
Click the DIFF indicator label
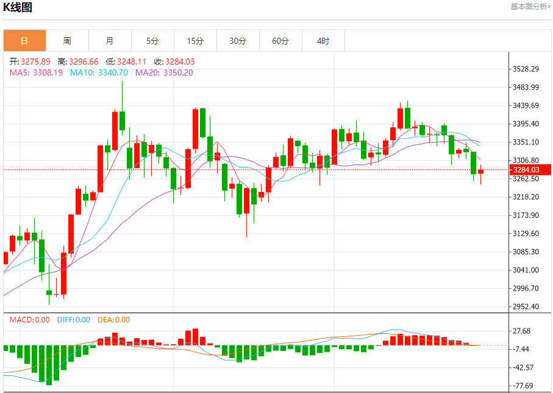(73, 319)
